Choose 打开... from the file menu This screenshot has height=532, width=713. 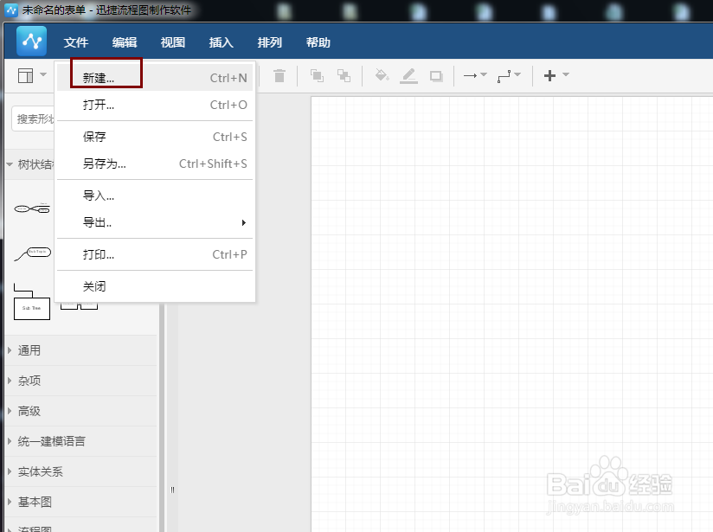[x=155, y=105]
